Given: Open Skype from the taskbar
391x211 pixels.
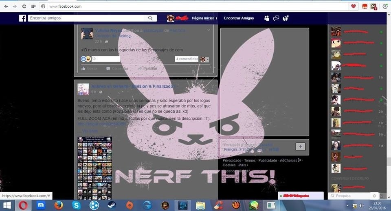Looking at the screenshot, I should click(76, 205).
